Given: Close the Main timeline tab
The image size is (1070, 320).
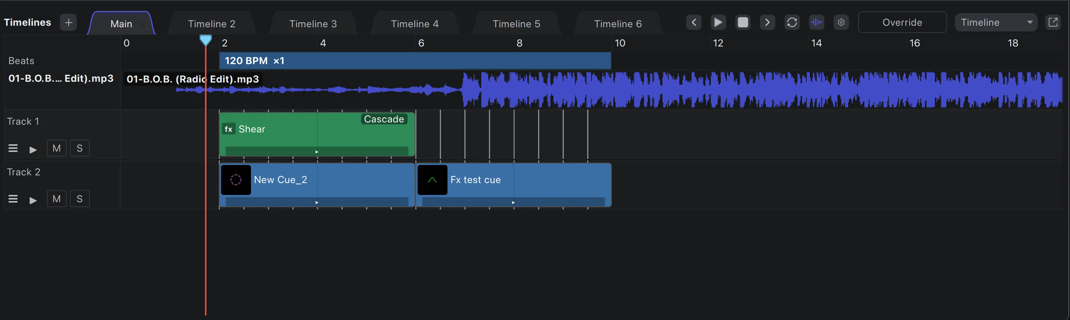Looking at the screenshot, I should tap(142, 24).
